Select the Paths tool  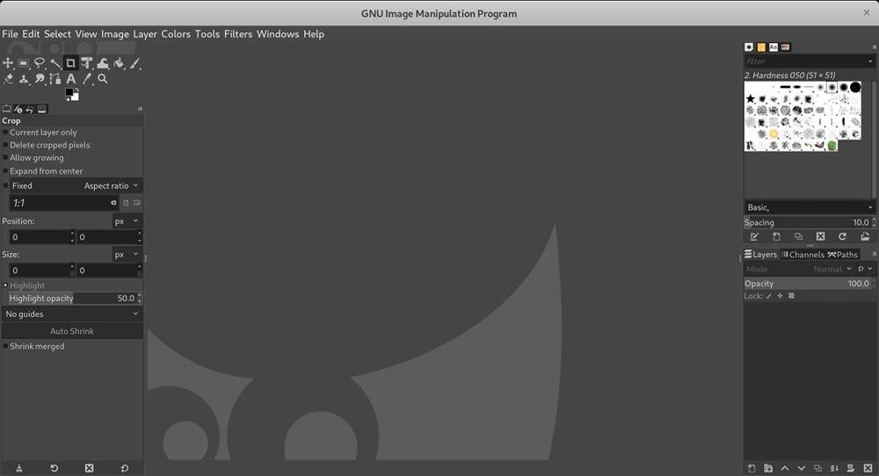click(x=54, y=79)
